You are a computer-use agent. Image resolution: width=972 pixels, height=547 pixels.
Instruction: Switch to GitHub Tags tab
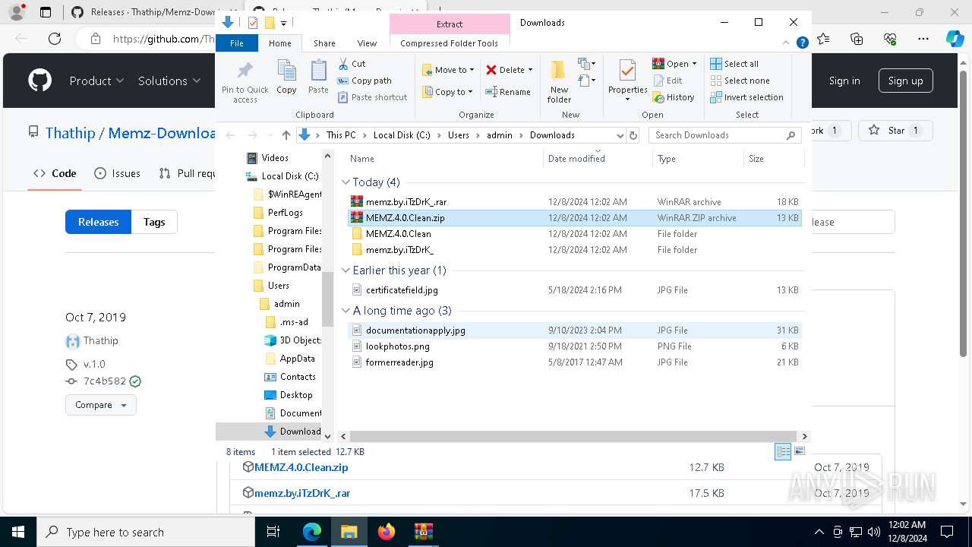click(154, 222)
